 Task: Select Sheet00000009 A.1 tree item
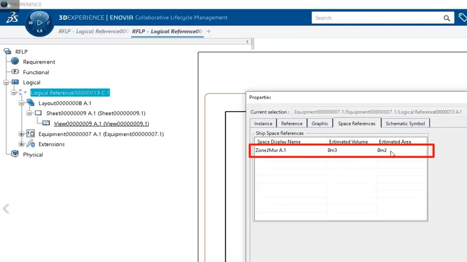click(x=96, y=113)
